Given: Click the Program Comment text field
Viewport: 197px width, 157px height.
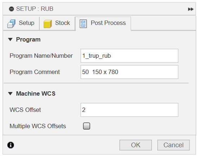Looking at the screenshot, I should point(129,72).
